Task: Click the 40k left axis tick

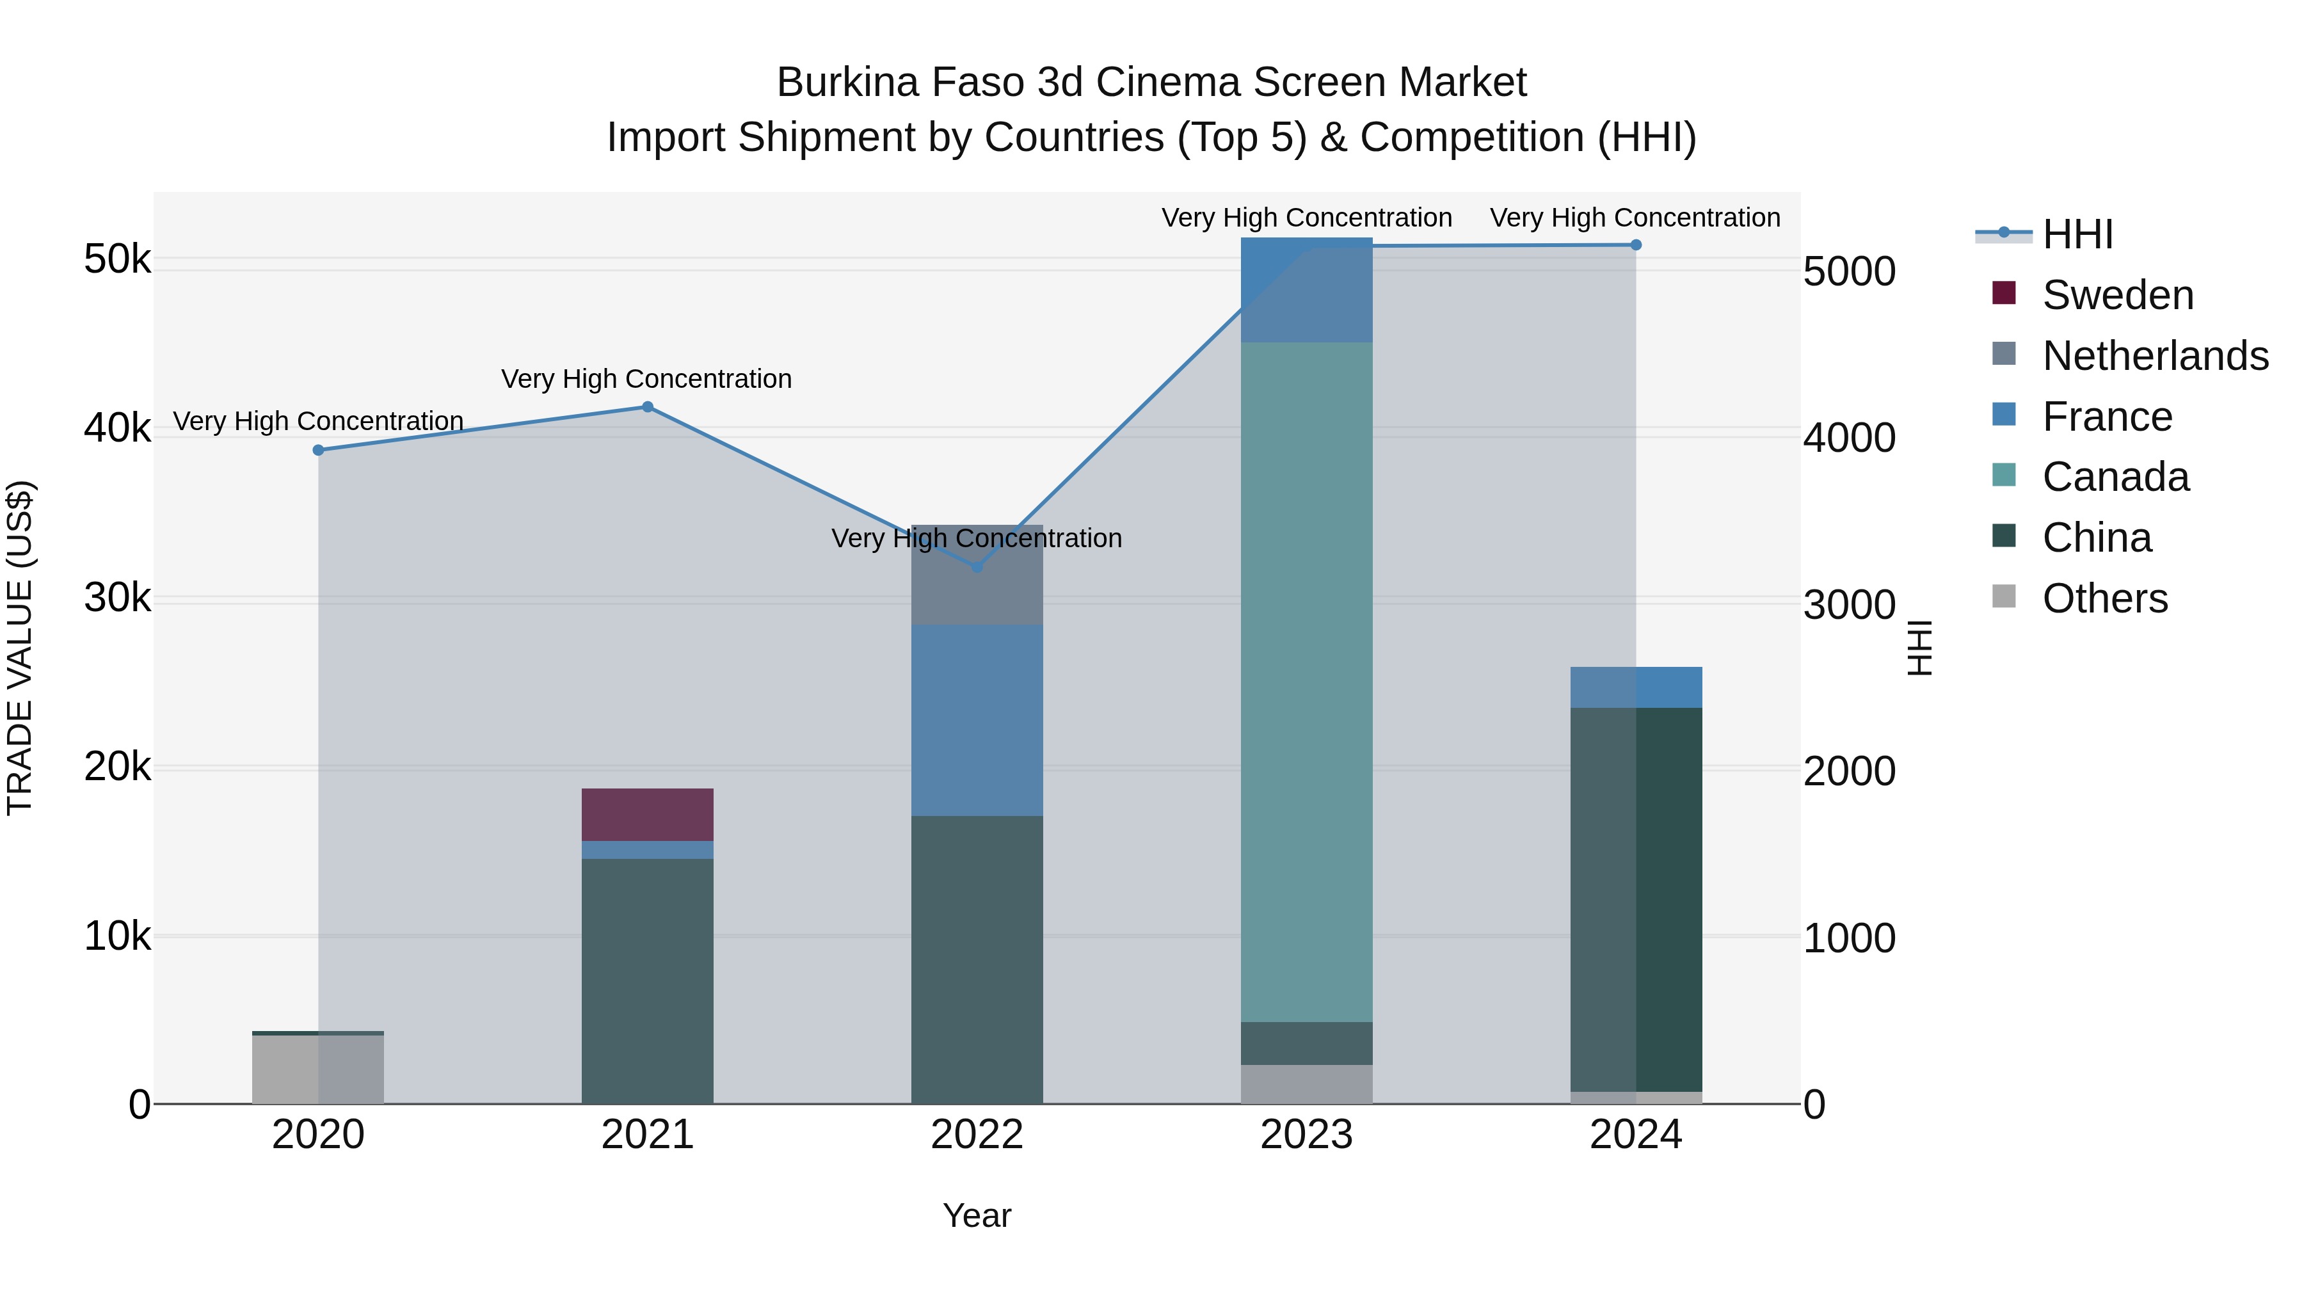Action: [117, 428]
